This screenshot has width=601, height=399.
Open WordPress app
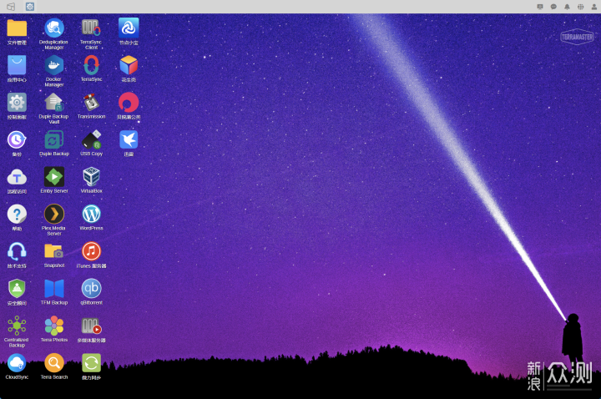coord(91,214)
